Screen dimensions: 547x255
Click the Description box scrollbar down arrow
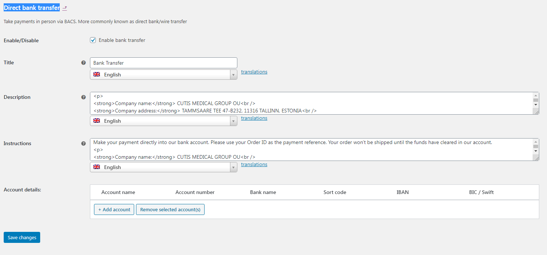pyautogui.click(x=536, y=105)
